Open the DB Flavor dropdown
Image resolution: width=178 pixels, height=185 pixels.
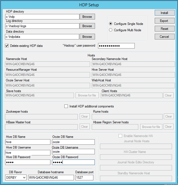[16, 177]
